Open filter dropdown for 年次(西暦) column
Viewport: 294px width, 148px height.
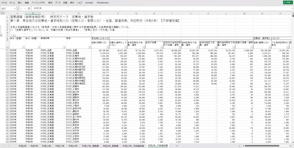tap(24, 47)
